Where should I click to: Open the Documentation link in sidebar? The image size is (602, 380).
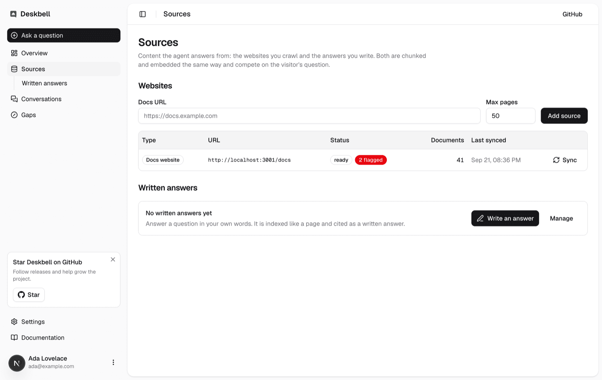tap(64, 338)
